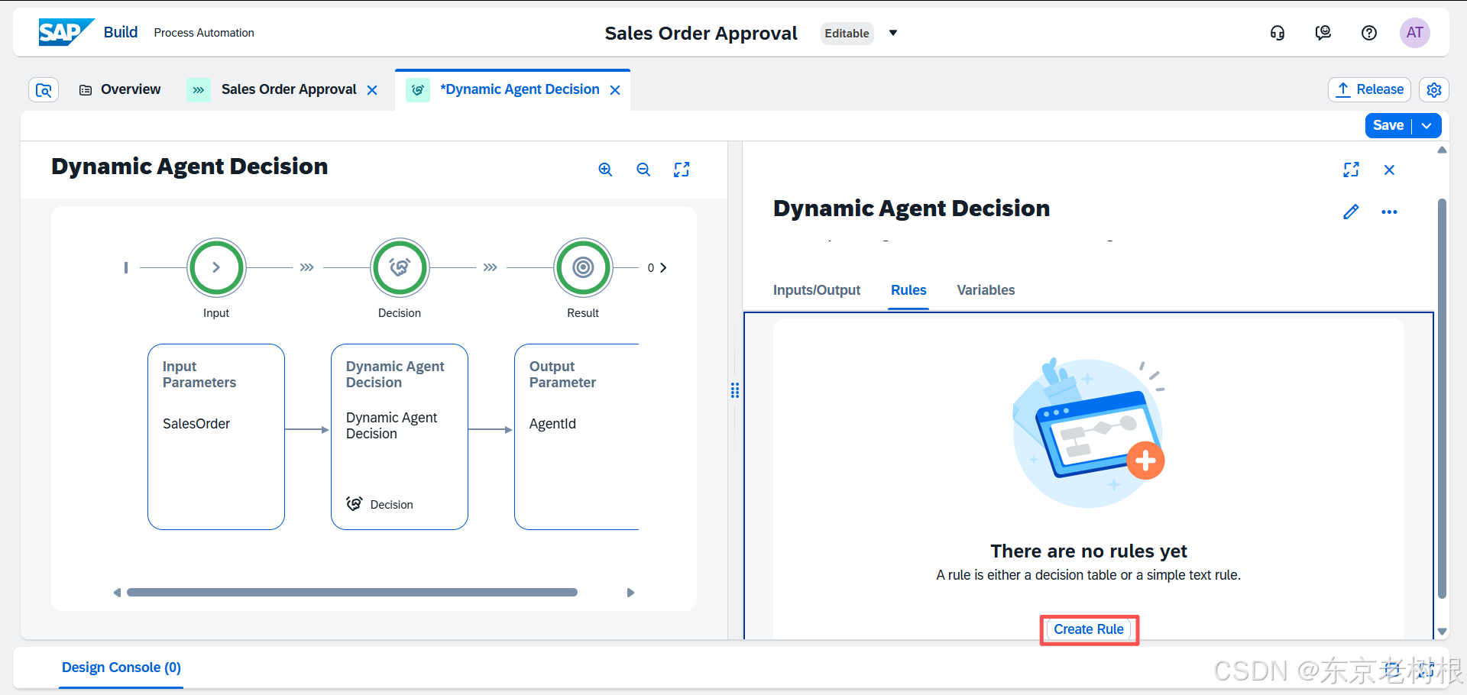Select the Result step circle

pyautogui.click(x=583, y=267)
